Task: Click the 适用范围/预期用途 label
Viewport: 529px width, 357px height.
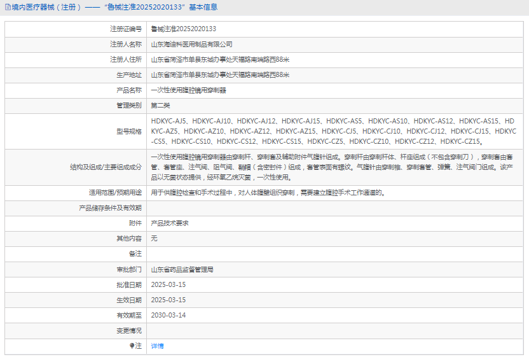Action: coord(115,193)
